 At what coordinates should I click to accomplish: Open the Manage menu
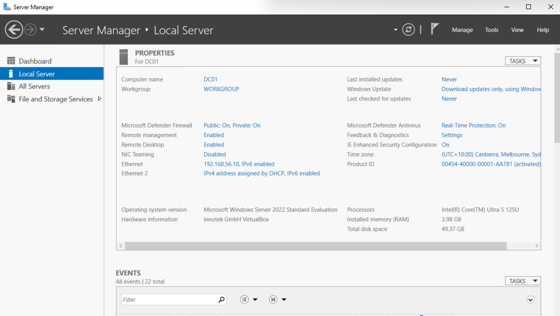462,30
